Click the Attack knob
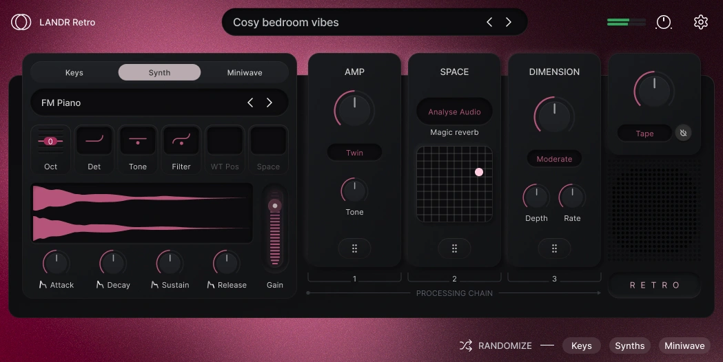The height and width of the screenshot is (362, 723). click(57, 264)
